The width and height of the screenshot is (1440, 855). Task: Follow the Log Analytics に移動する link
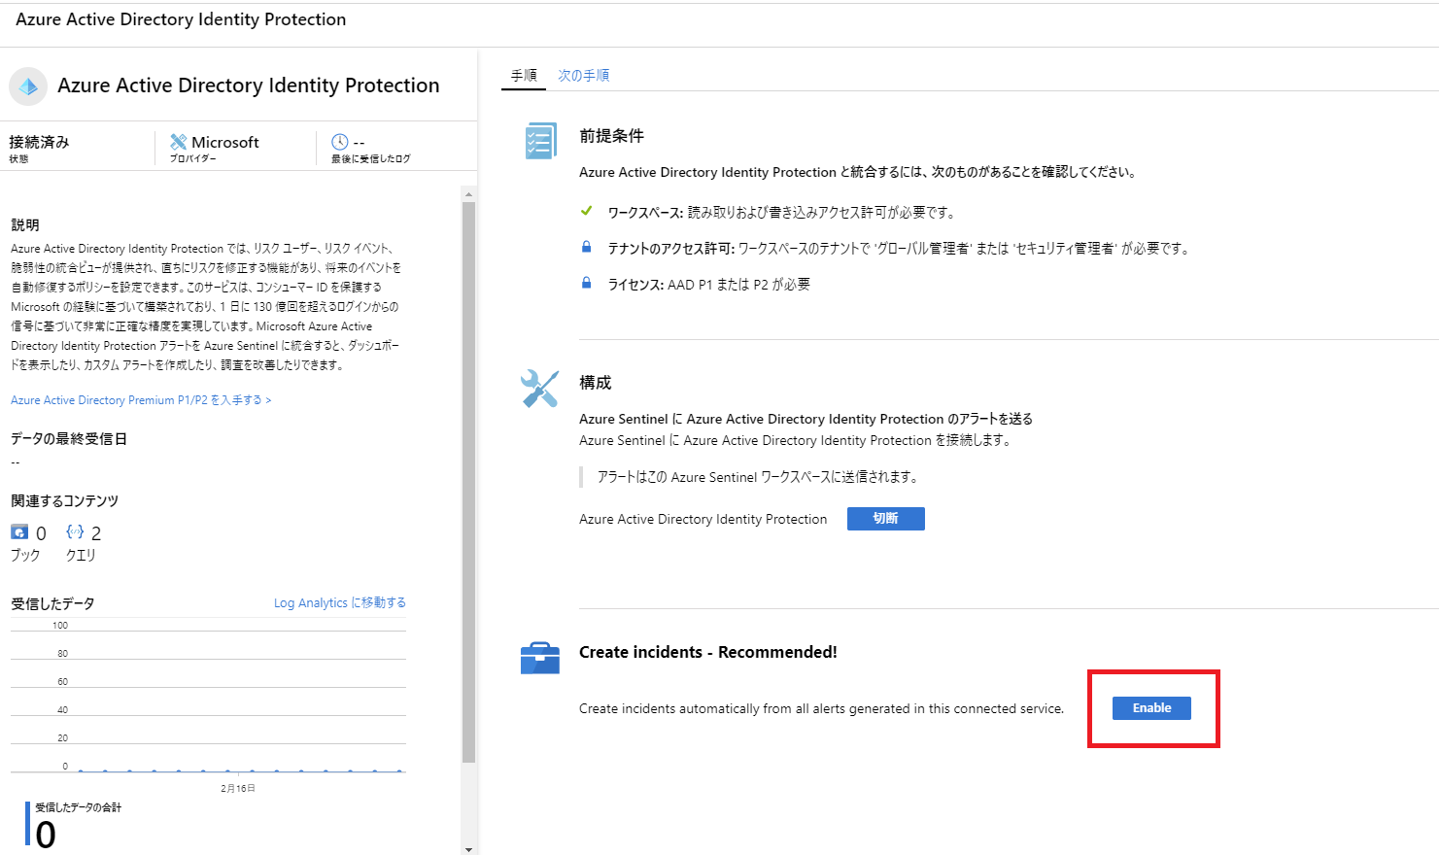point(340,603)
